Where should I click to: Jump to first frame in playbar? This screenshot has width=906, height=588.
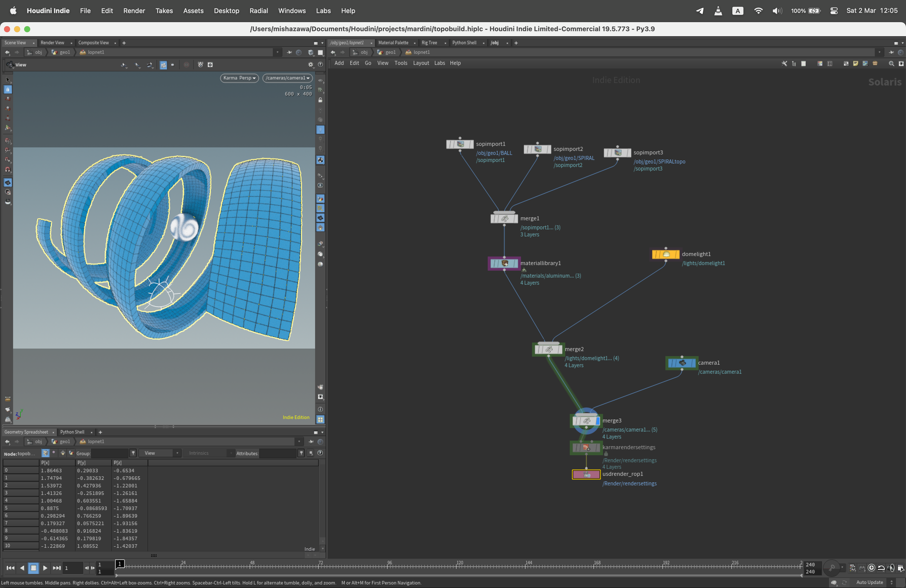tap(10, 568)
